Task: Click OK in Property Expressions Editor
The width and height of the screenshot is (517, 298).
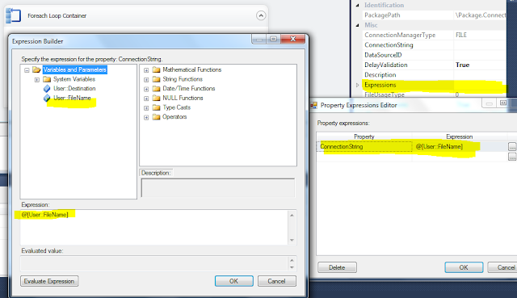Action: (x=464, y=267)
